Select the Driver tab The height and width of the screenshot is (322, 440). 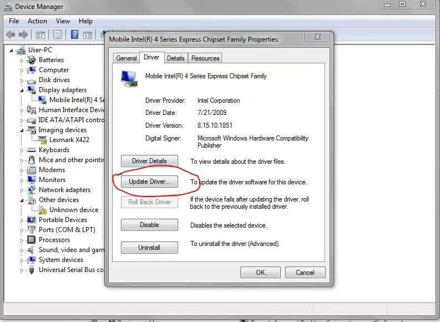pyautogui.click(x=151, y=57)
